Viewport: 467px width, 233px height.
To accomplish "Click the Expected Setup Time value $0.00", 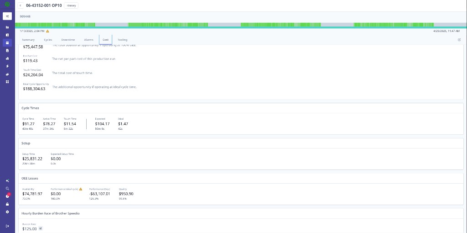I will pos(56,159).
